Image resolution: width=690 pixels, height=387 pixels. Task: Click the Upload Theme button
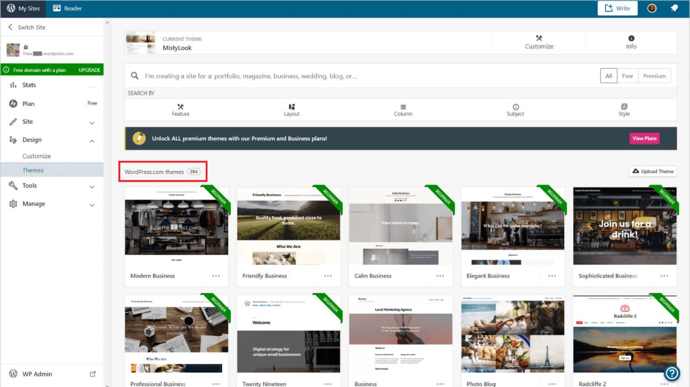pos(653,171)
